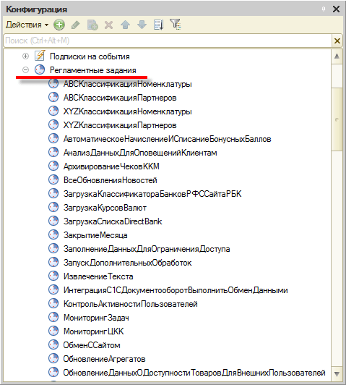Screen dimensions: 346x385
Task: Click the pencil Edit icon
Action: click(x=75, y=25)
